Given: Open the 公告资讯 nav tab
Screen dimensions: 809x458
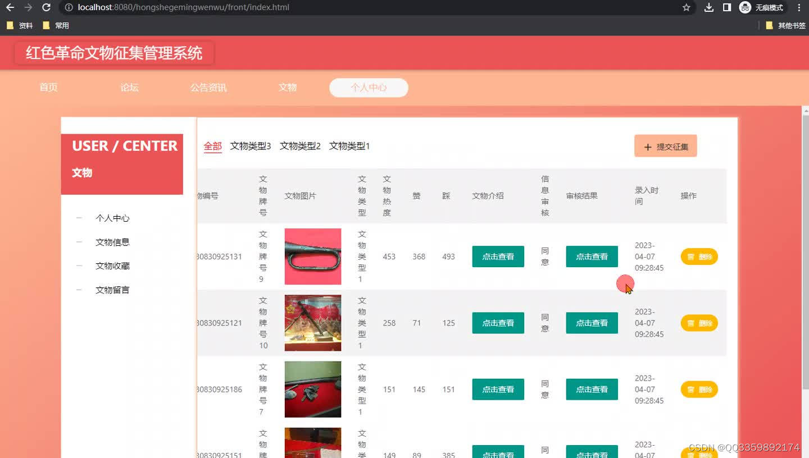Looking at the screenshot, I should click(208, 88).
